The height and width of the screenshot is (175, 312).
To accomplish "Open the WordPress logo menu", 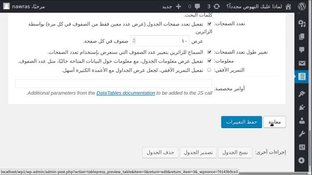I will [x=302, y=6].
